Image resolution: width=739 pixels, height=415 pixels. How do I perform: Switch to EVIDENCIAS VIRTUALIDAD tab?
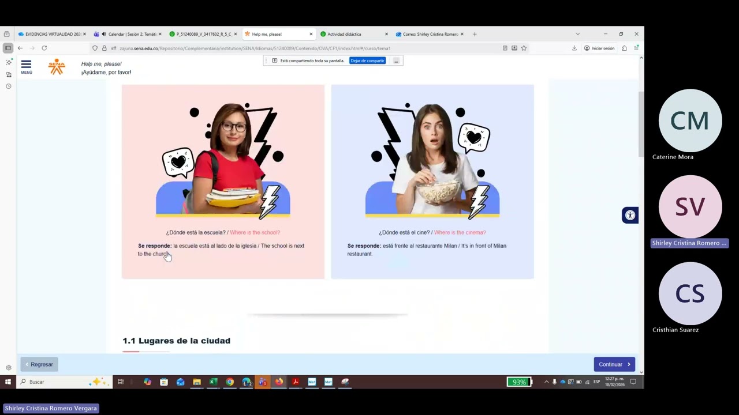click(52, 34)
